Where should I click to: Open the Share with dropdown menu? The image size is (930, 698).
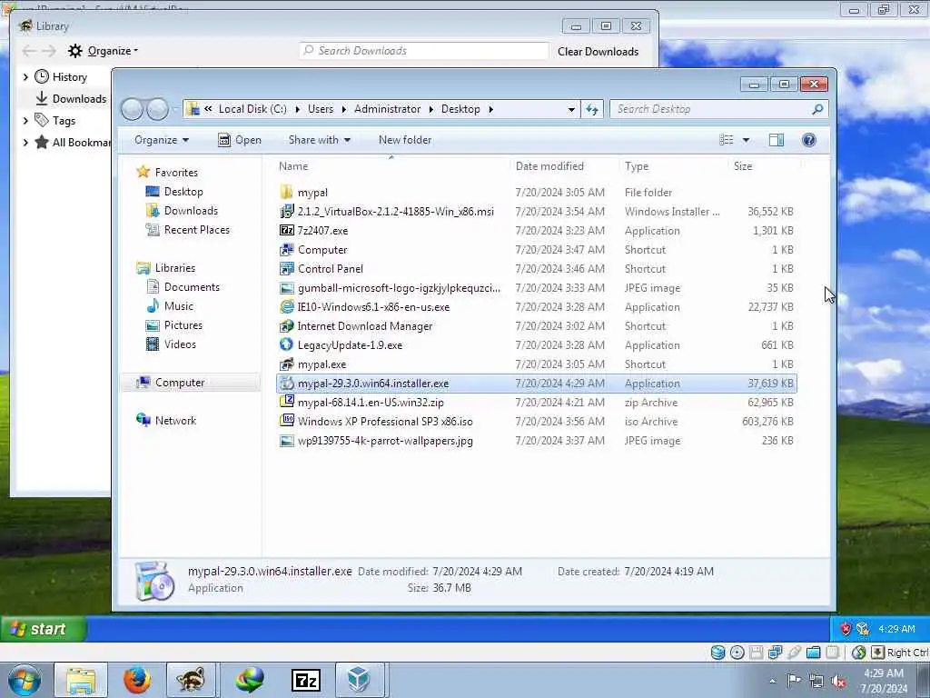(320, 140)
